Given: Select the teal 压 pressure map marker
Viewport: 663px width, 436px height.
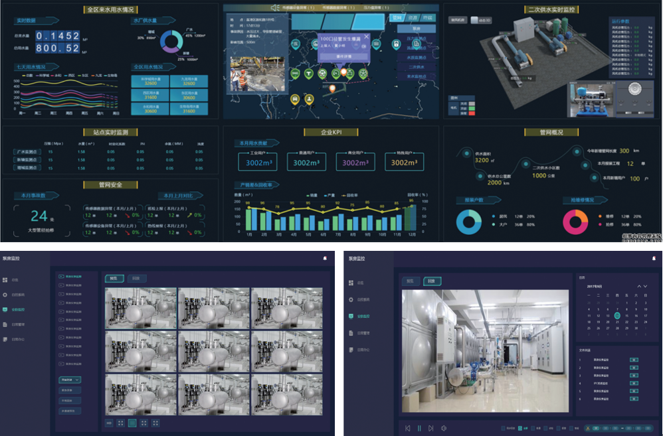Looking at the screenshot, I should coord(295,44).
